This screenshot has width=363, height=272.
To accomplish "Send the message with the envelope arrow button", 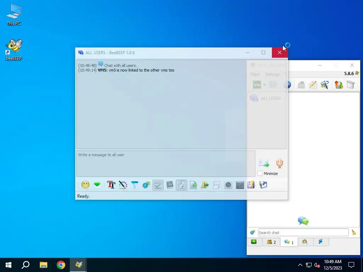I will click(x=264, y=163).
